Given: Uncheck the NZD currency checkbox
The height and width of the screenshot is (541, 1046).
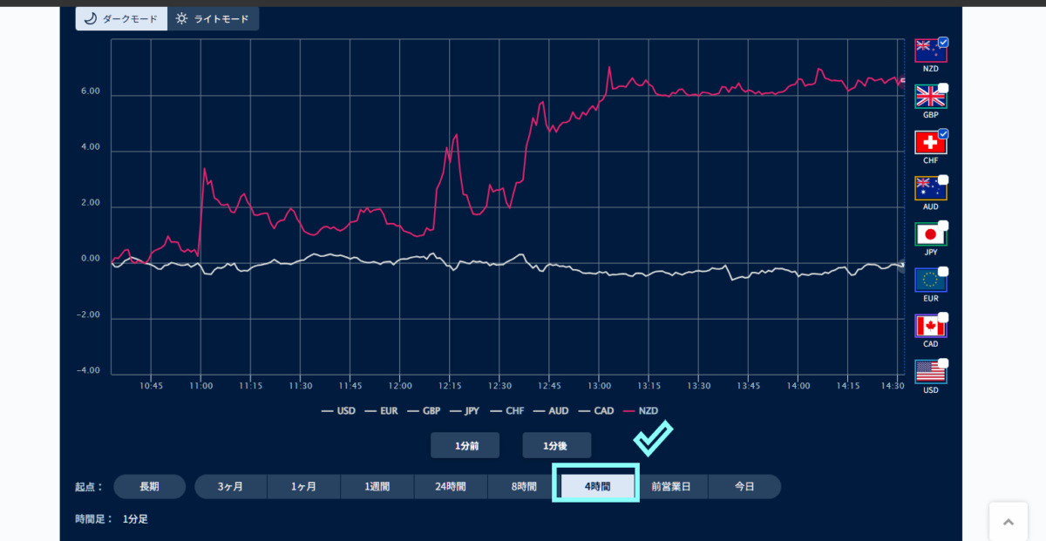Looking at the screenshot, I should click(x=943, y=42).
